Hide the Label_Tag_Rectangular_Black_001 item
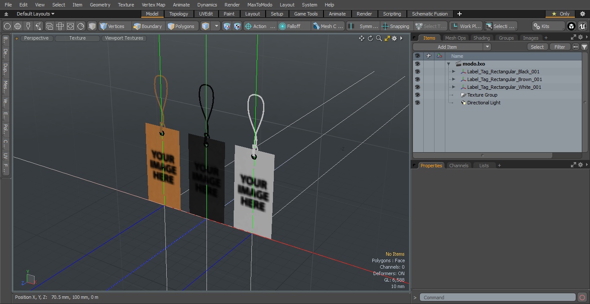The height and width of the screenshot is (304, 590). click(417, 72)
